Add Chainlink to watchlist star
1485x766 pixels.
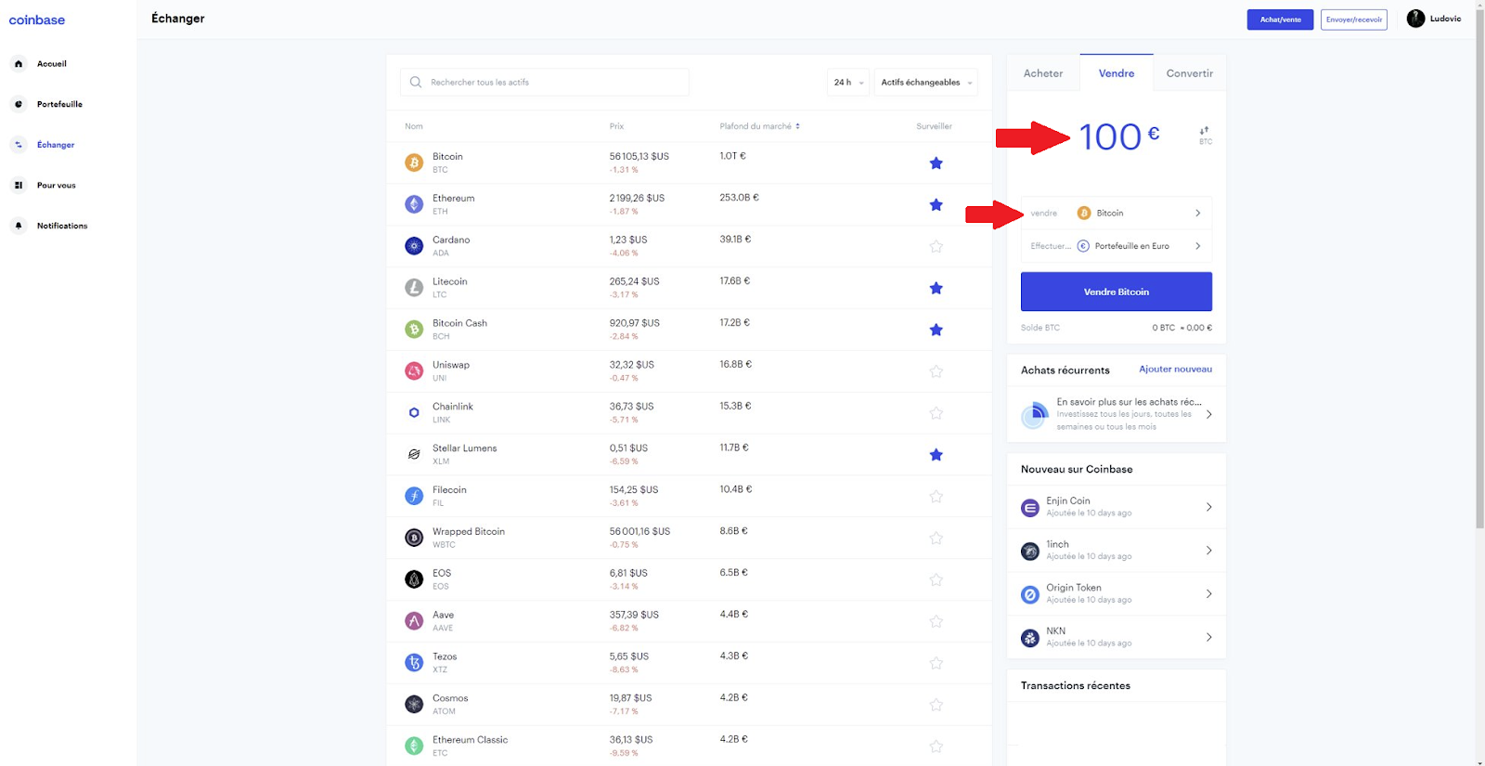click(936, 413)
